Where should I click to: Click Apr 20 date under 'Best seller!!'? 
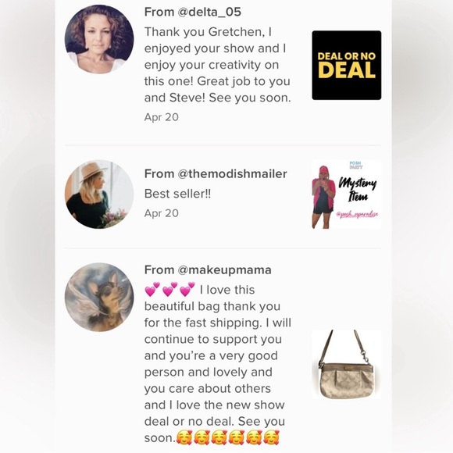(x=162, y=213)
